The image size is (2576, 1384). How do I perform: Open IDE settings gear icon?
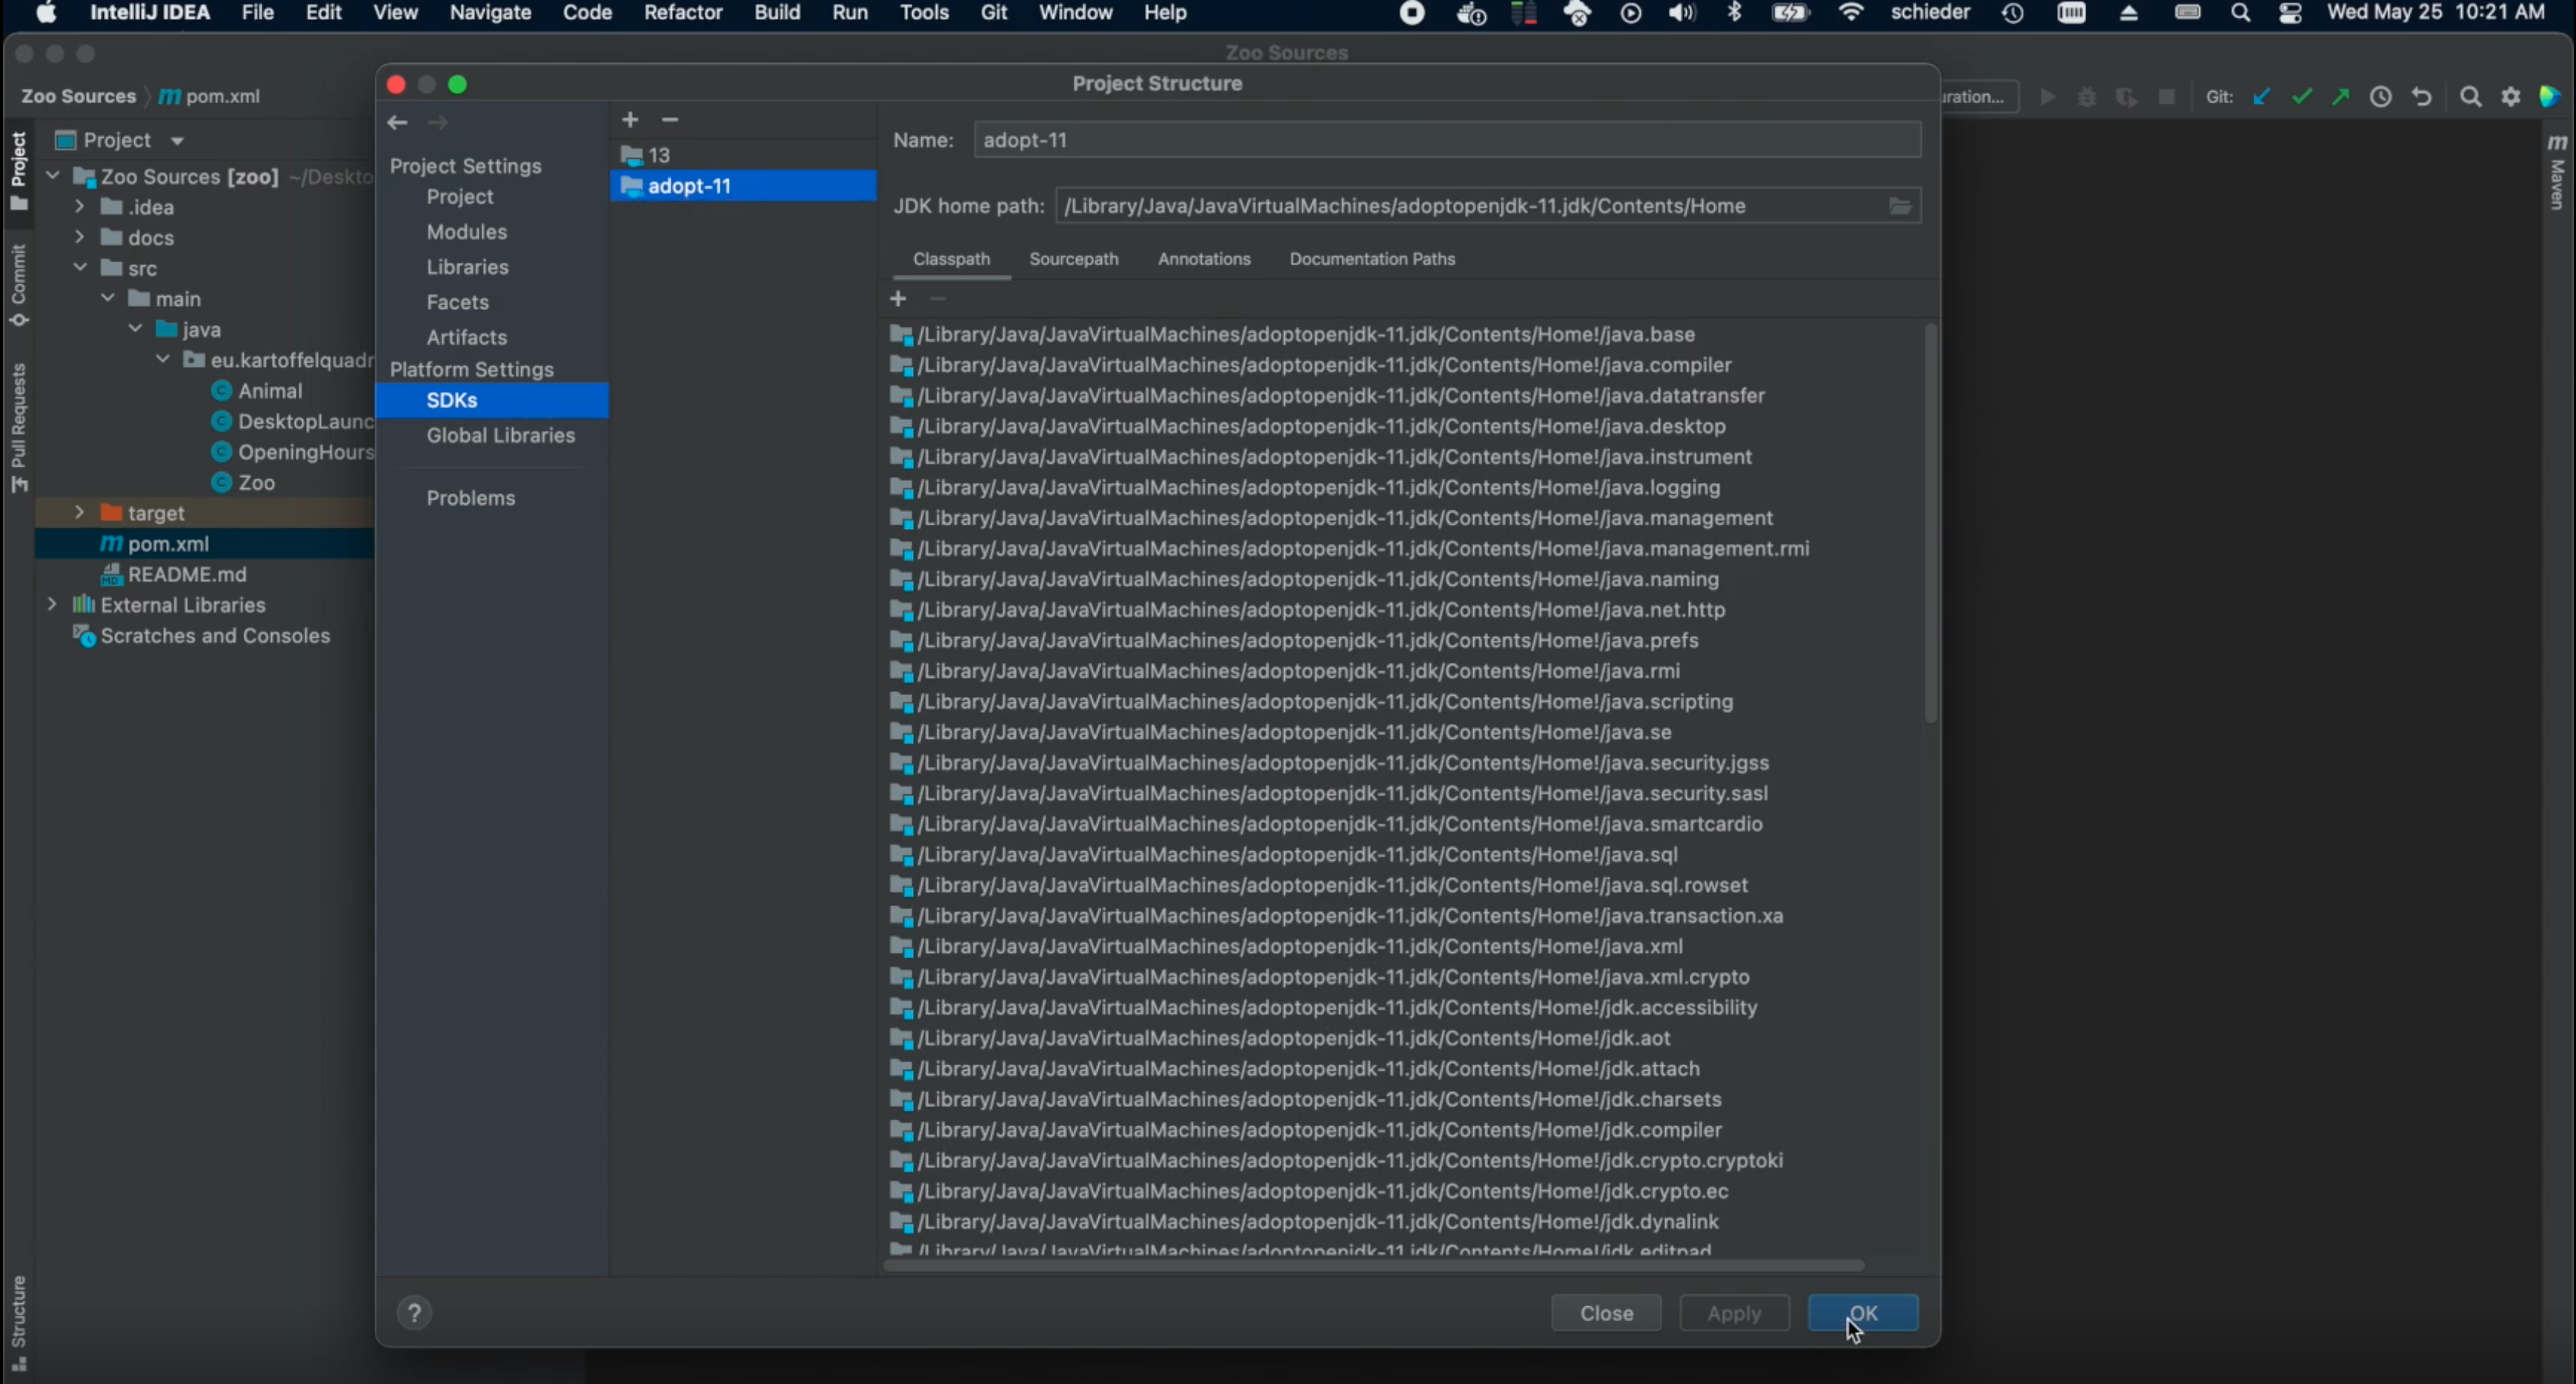[2510, 97]
